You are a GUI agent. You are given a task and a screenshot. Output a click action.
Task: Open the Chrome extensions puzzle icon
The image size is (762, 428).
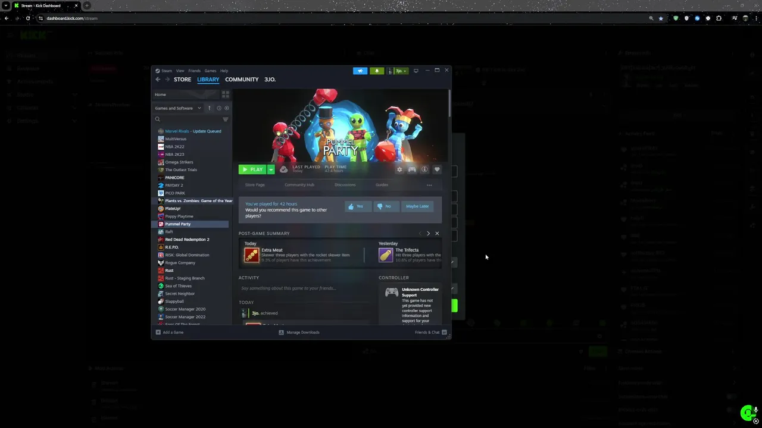[719, 18]
